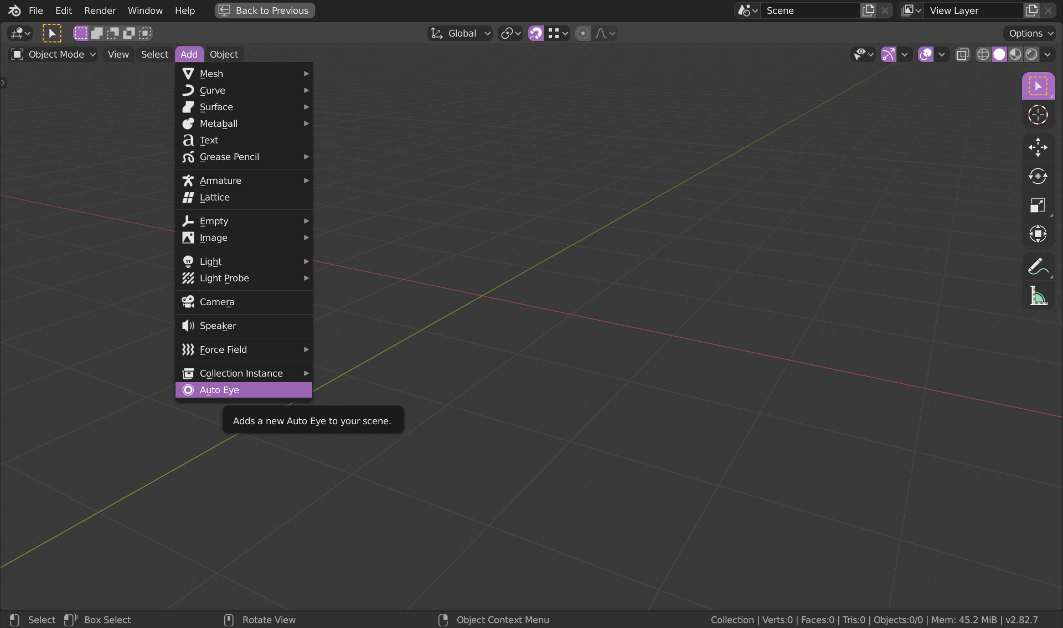Expand the Mesh submenu
1063x628 pixels.
click(x=221, y=73)
